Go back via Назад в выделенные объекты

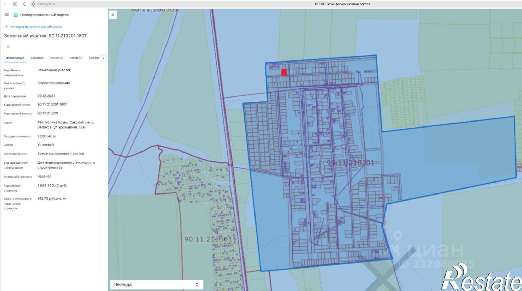tap(36, 27)
